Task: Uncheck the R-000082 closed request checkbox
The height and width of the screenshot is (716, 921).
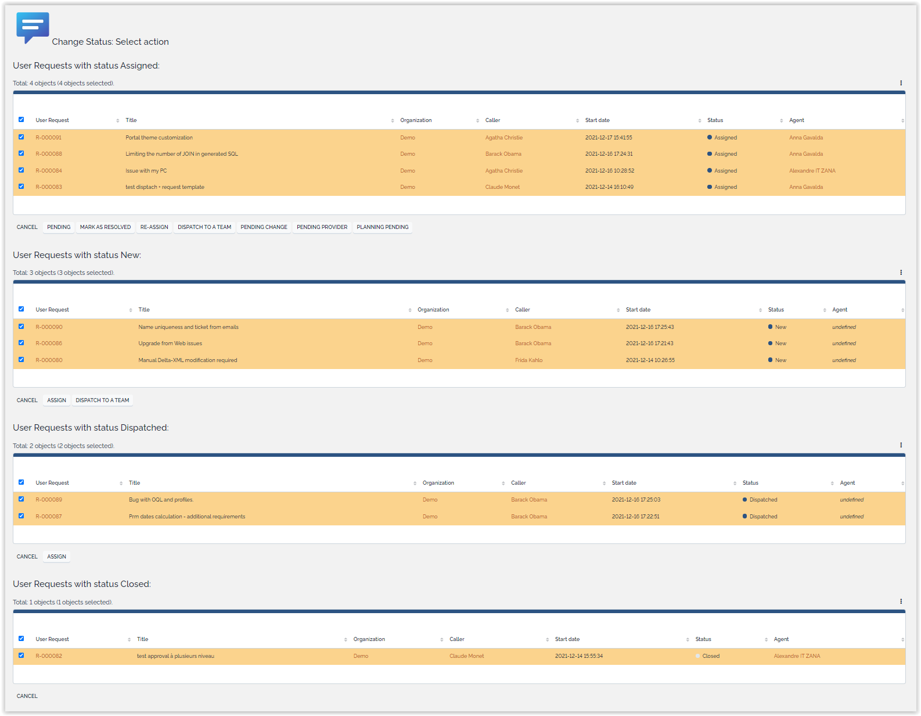Action: 21,656
